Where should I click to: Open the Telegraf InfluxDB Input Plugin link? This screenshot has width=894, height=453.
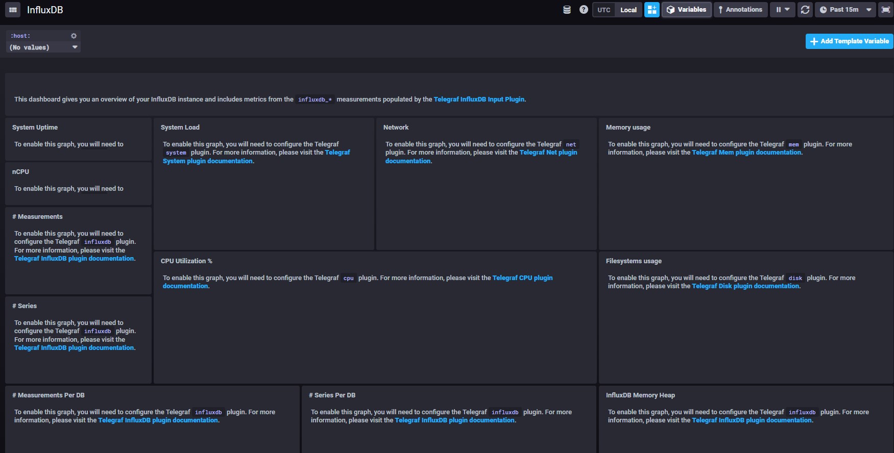point(479,99)
